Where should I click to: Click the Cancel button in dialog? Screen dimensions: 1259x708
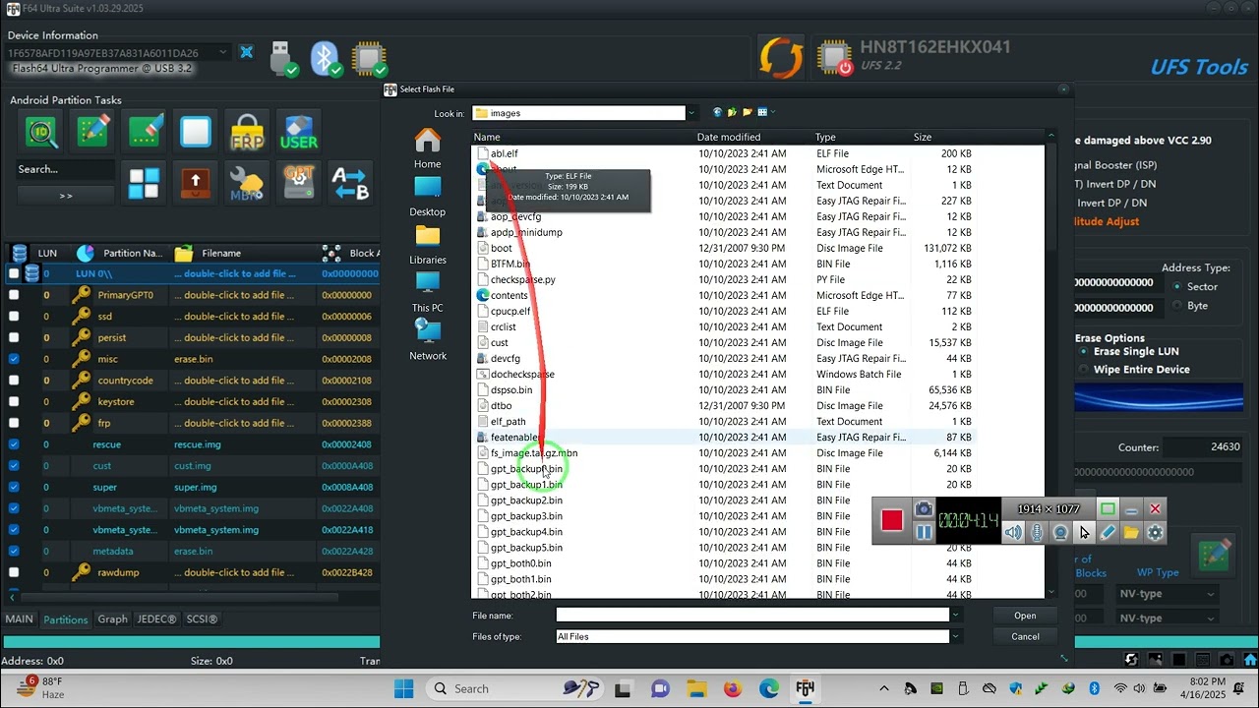click(x=1025, y=636)
